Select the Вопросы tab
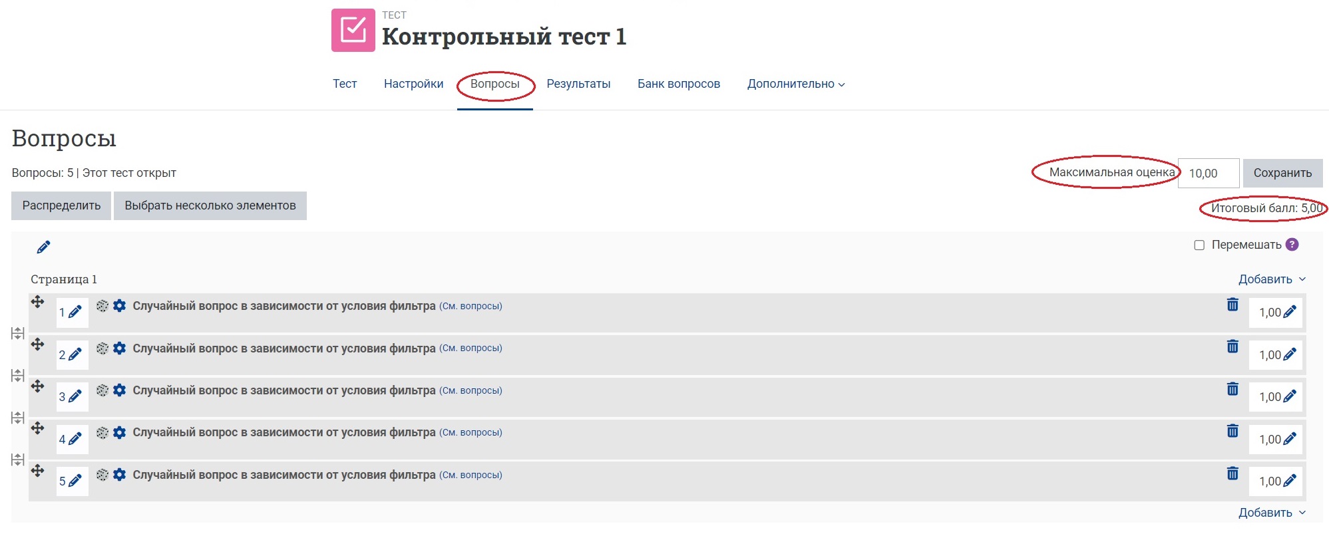The image size is (1329, 536). [x=495, y=84]
